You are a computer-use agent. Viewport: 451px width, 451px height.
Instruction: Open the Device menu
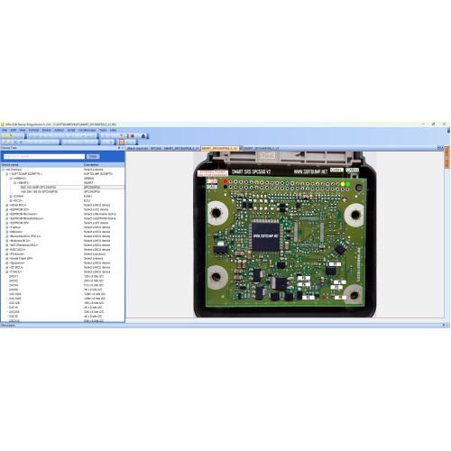46,130
